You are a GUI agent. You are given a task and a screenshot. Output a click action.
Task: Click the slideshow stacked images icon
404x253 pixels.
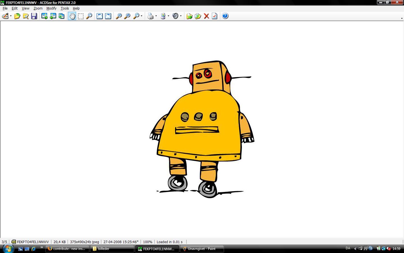tap(61, 16)
